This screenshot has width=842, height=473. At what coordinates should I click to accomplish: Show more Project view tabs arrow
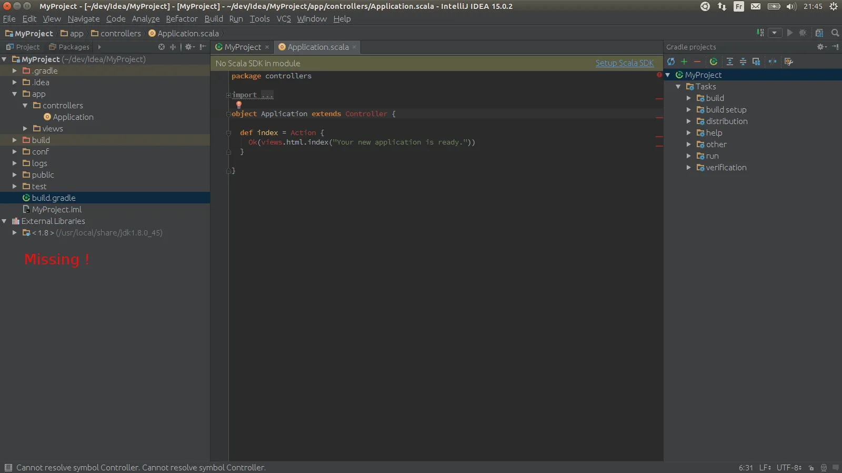tap(99, 47)
